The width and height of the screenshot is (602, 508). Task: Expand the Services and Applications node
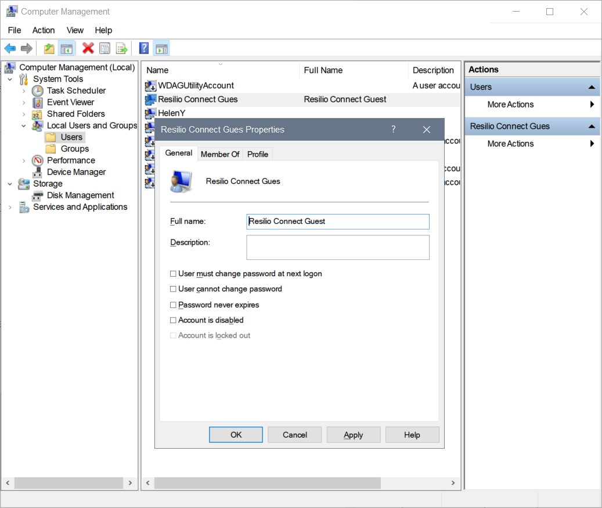click(x=10, y=207)
